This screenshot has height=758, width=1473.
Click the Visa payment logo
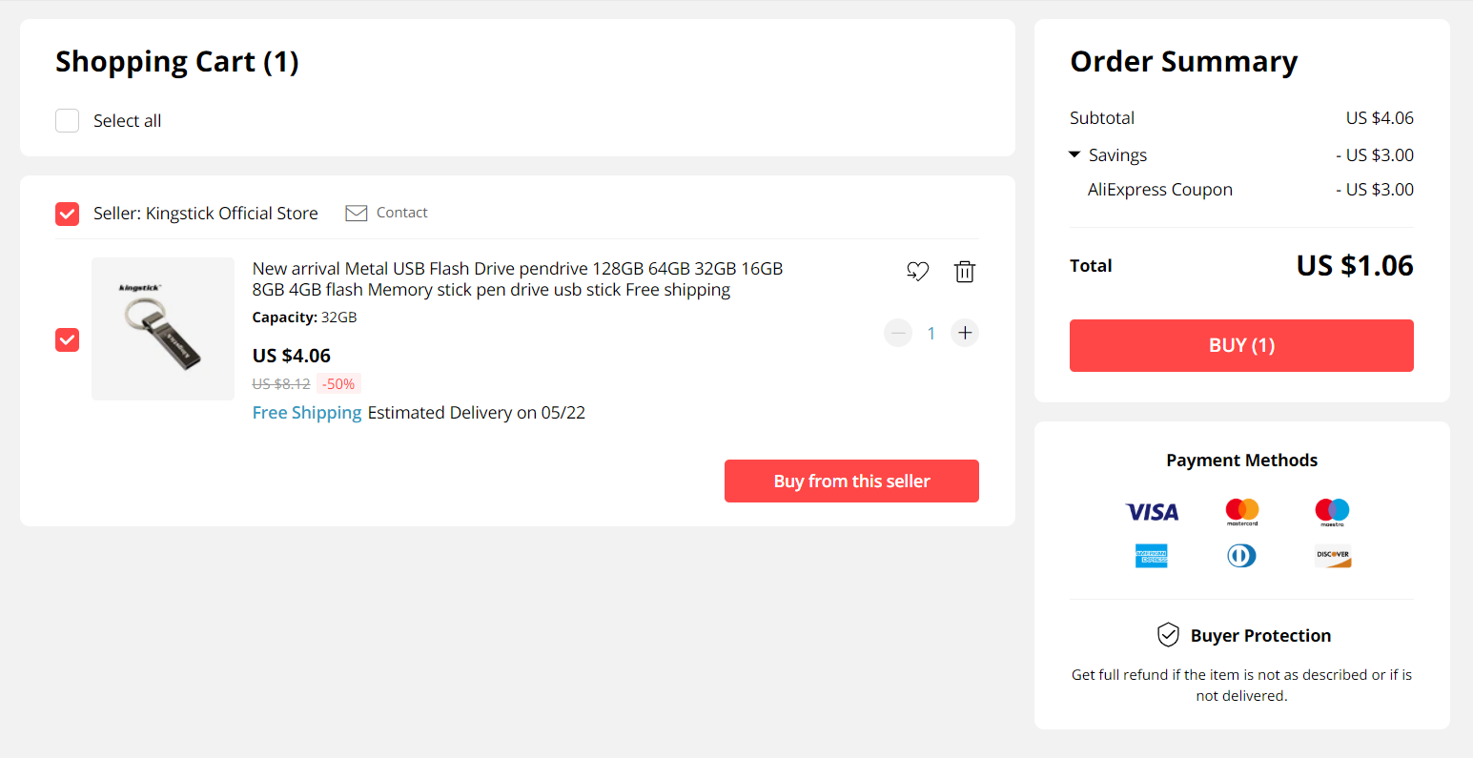[1152, 512]
